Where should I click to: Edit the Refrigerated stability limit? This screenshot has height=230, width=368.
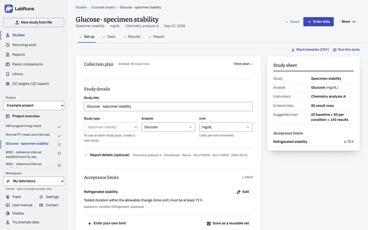(x=243, y=192)
